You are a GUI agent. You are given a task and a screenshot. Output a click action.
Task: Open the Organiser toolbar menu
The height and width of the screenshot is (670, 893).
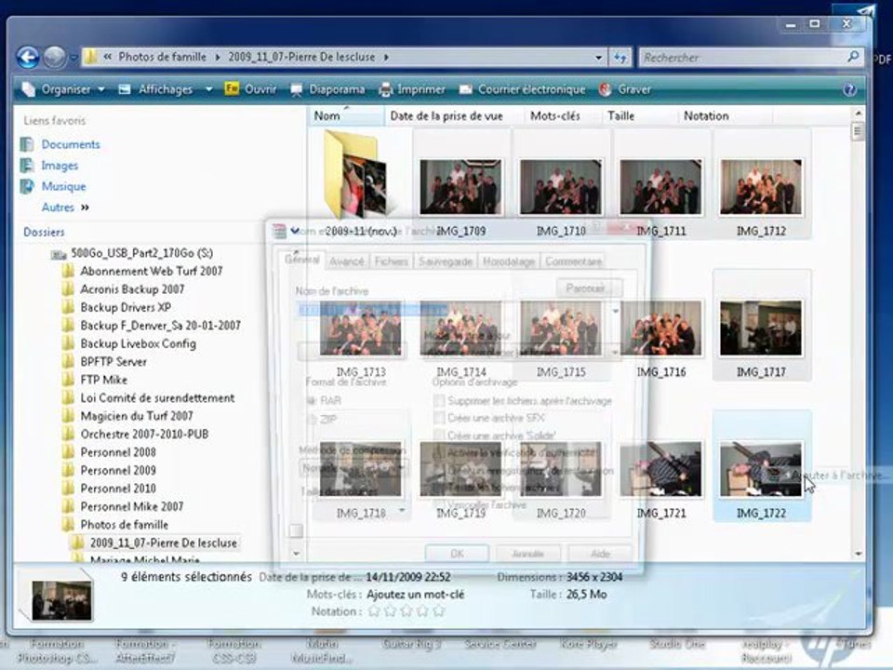coord(62,89)
